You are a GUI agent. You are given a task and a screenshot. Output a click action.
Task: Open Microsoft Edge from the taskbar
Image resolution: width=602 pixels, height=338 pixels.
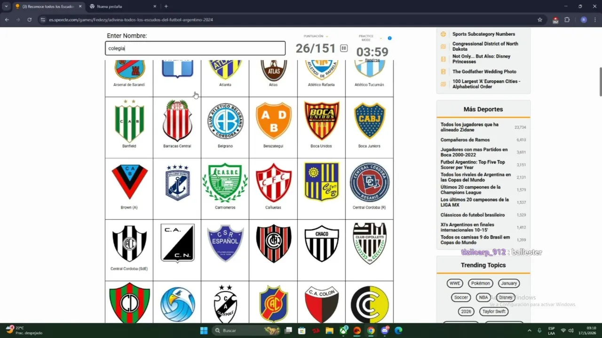pyautogui.click(x=398, y=330)
